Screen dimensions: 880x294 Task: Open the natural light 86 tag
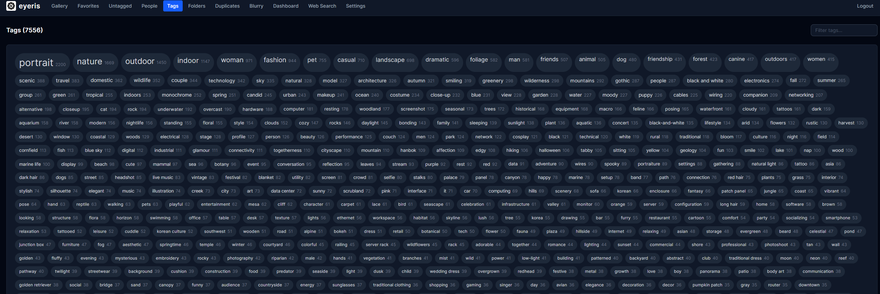[767, 164]
